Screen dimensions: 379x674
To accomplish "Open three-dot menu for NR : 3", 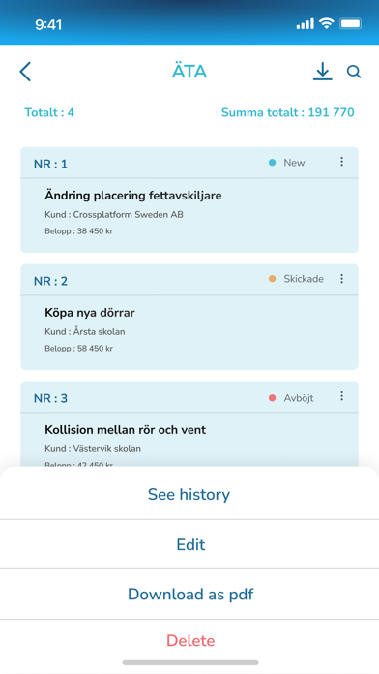I will coord(341,396).
